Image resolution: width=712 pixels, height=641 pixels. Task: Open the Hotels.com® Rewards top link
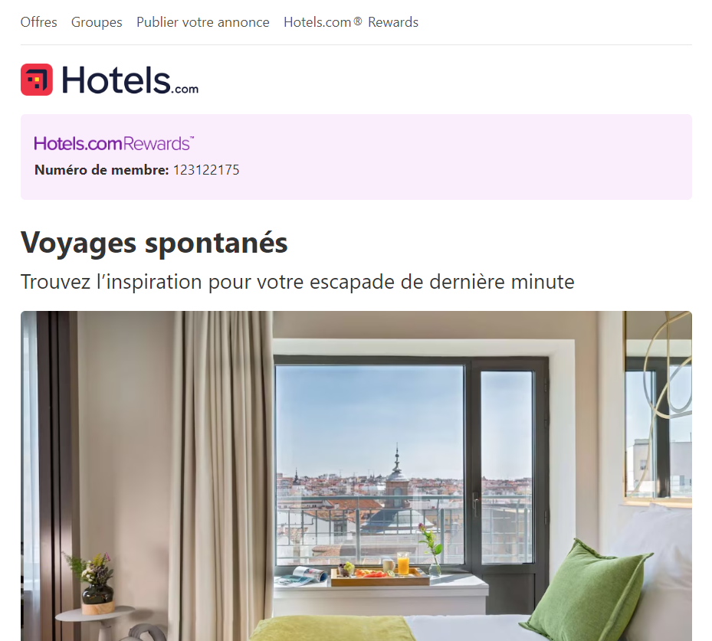(351, 22)
